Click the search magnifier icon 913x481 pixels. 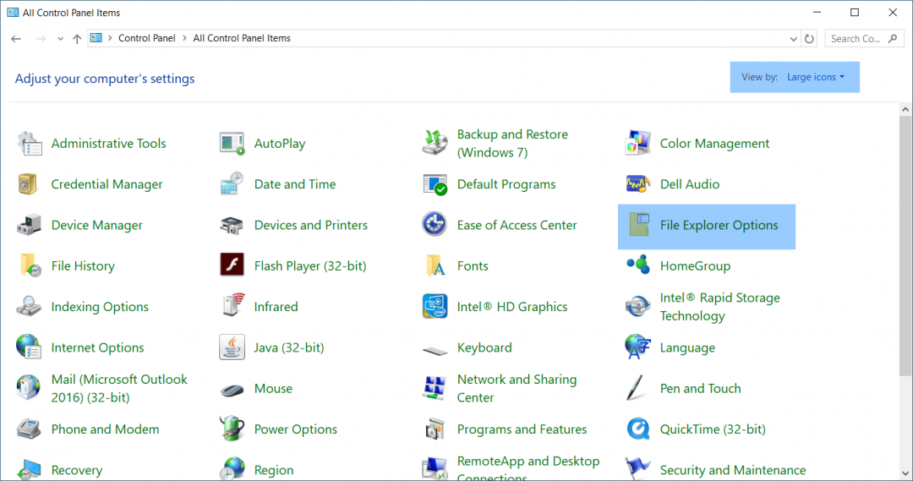[893, 38]
